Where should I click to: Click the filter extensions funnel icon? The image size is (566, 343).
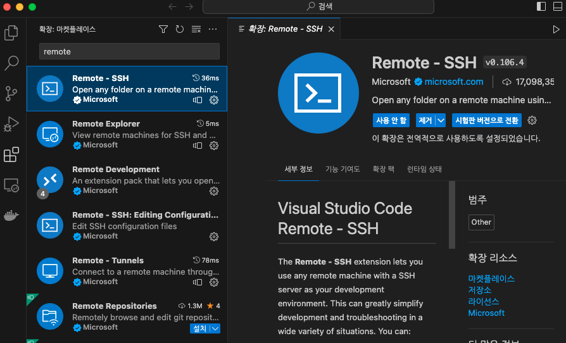coord(163,29)
